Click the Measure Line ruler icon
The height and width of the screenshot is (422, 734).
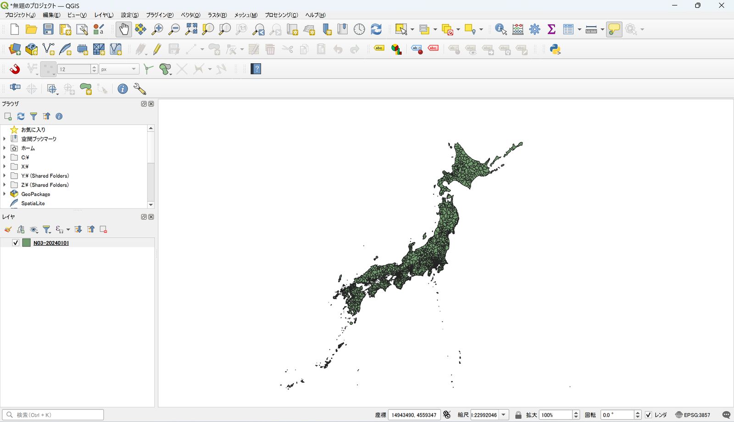591,29
